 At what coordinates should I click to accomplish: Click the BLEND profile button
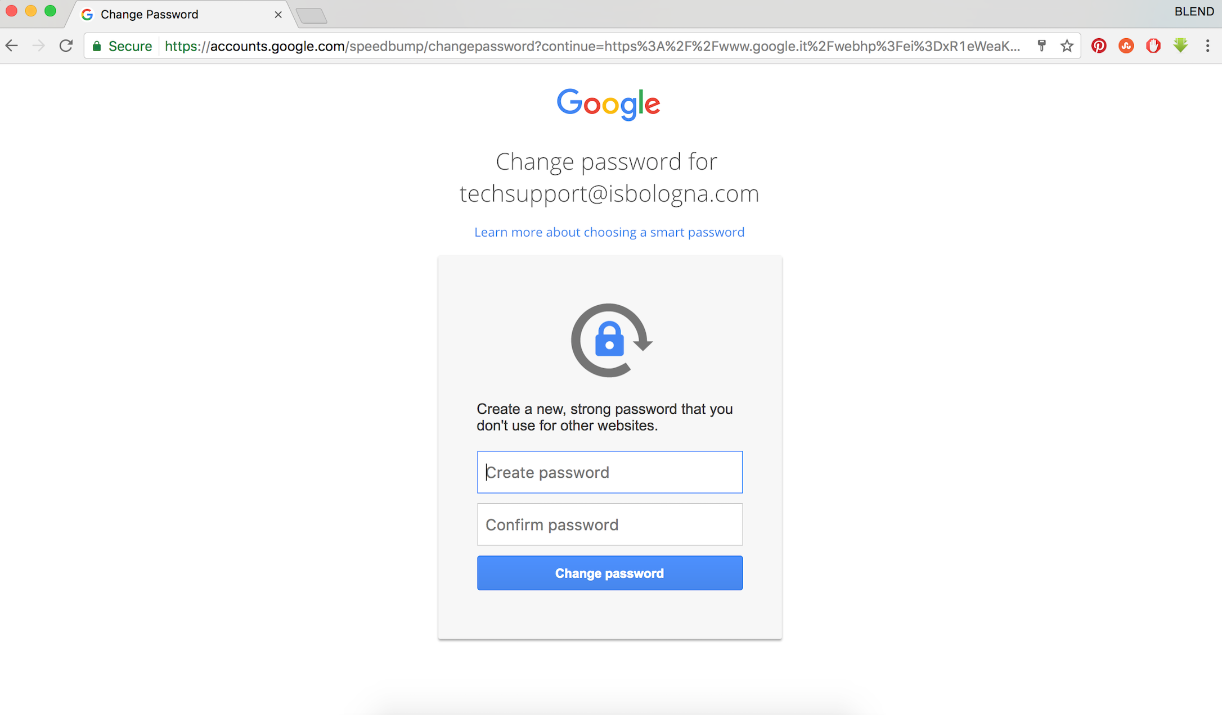[x=1194, y=12]
